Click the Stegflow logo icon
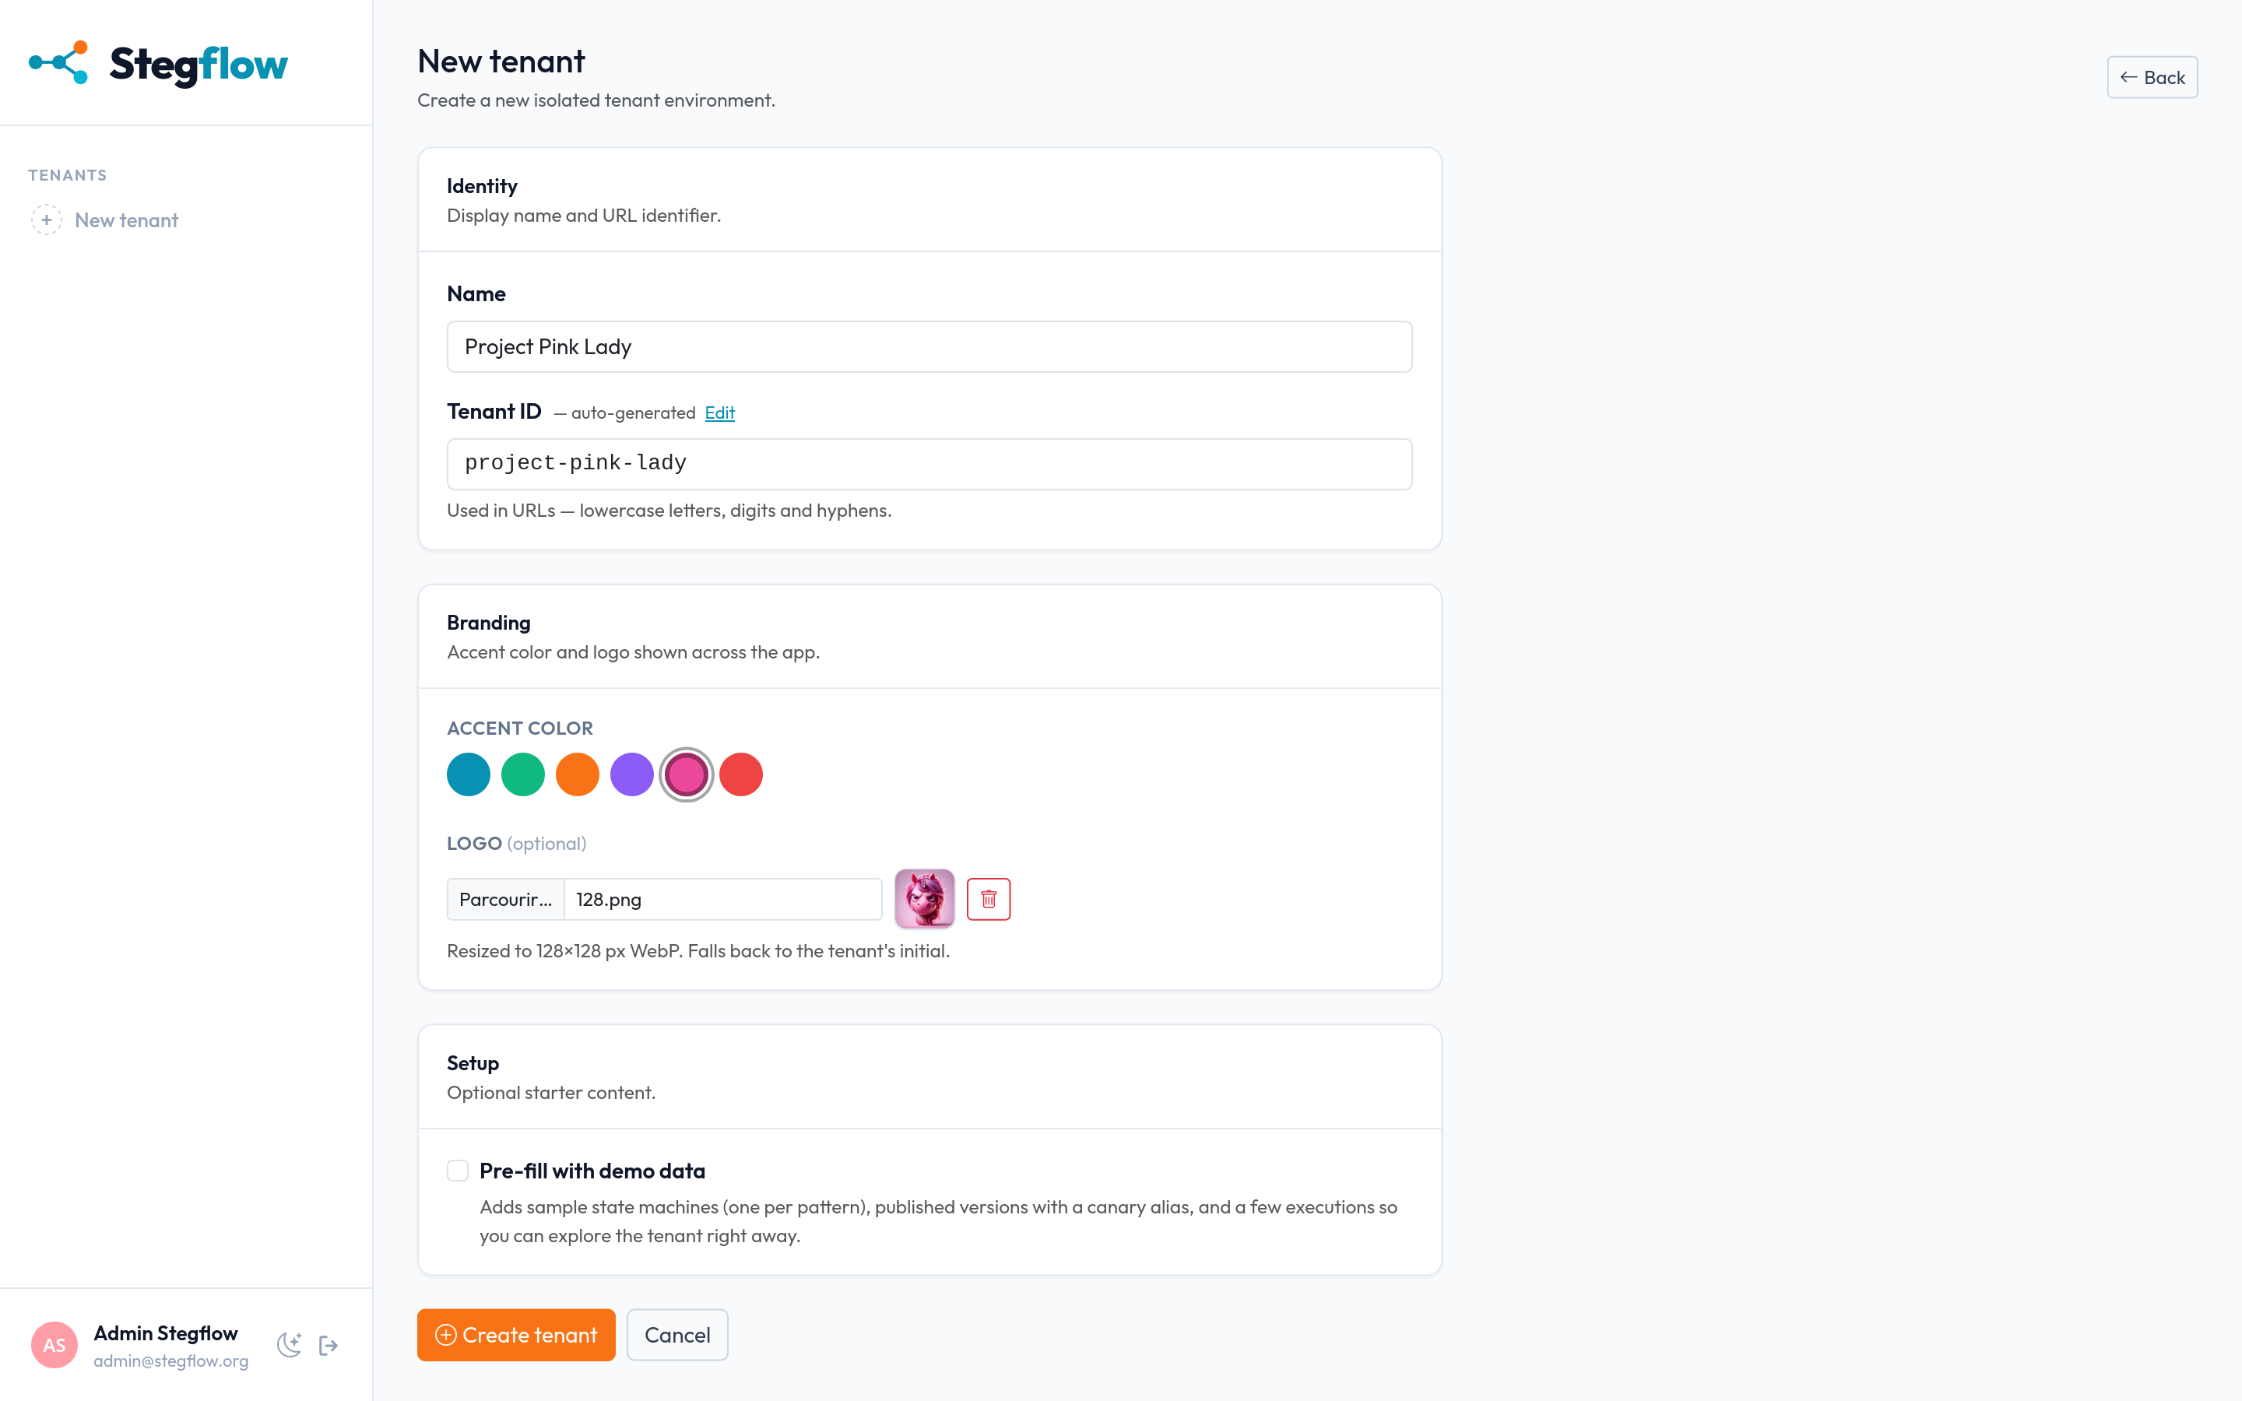This screenshot has width=2242, height=1401. click(x=58, y=62)
